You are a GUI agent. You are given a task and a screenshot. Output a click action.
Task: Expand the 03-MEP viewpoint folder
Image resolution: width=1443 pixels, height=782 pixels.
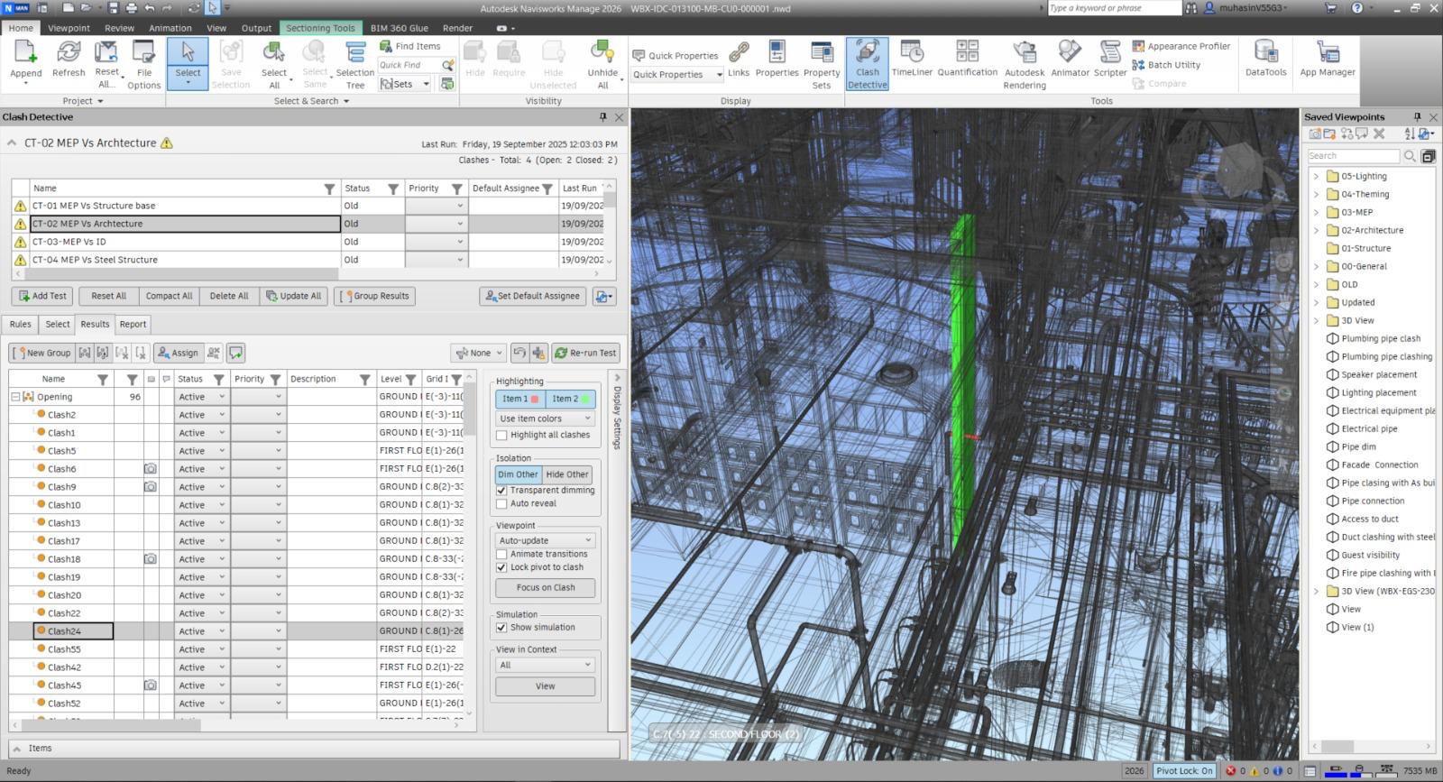[x=1316, y=213]
